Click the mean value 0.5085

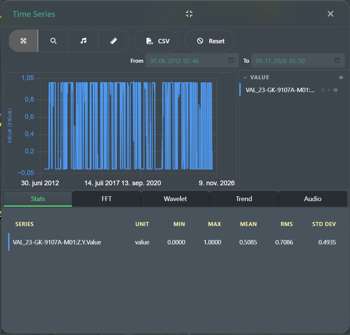click(248, 242)
